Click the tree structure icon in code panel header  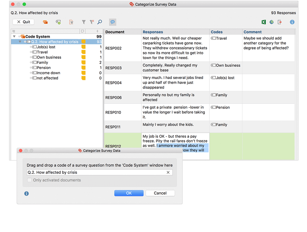pos(14,31)
